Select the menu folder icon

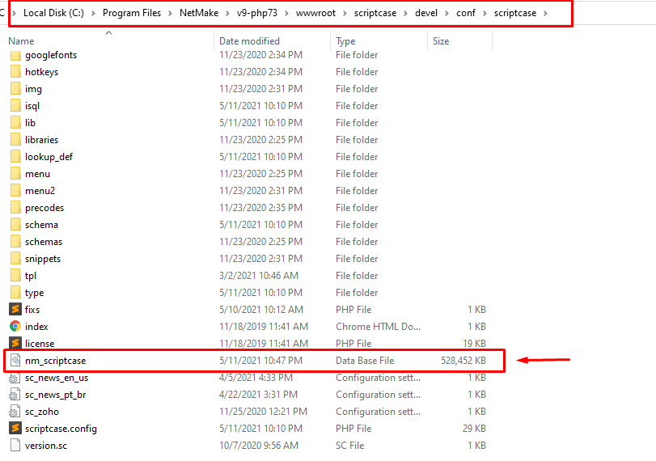pyautogui.click(x=15, y=174)
